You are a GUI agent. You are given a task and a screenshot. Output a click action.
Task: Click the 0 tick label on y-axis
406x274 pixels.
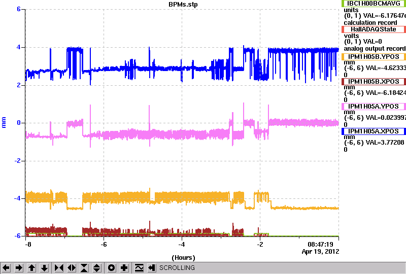tap(19, 123)
